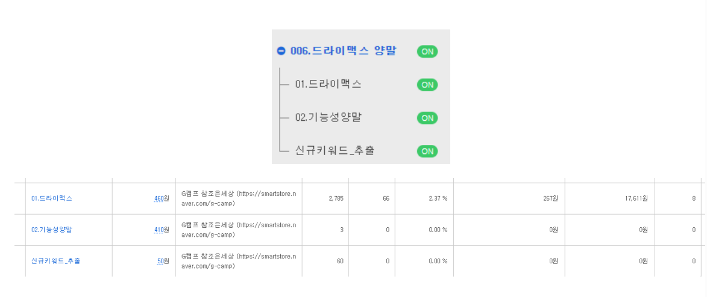The image size is (707, 297).
Task: Toggle ON switch for 02.기능성양말 group
Action: click(x=427, y=118)
